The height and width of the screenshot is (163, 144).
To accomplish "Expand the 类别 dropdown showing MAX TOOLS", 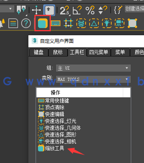I will [x=93, y=79].
